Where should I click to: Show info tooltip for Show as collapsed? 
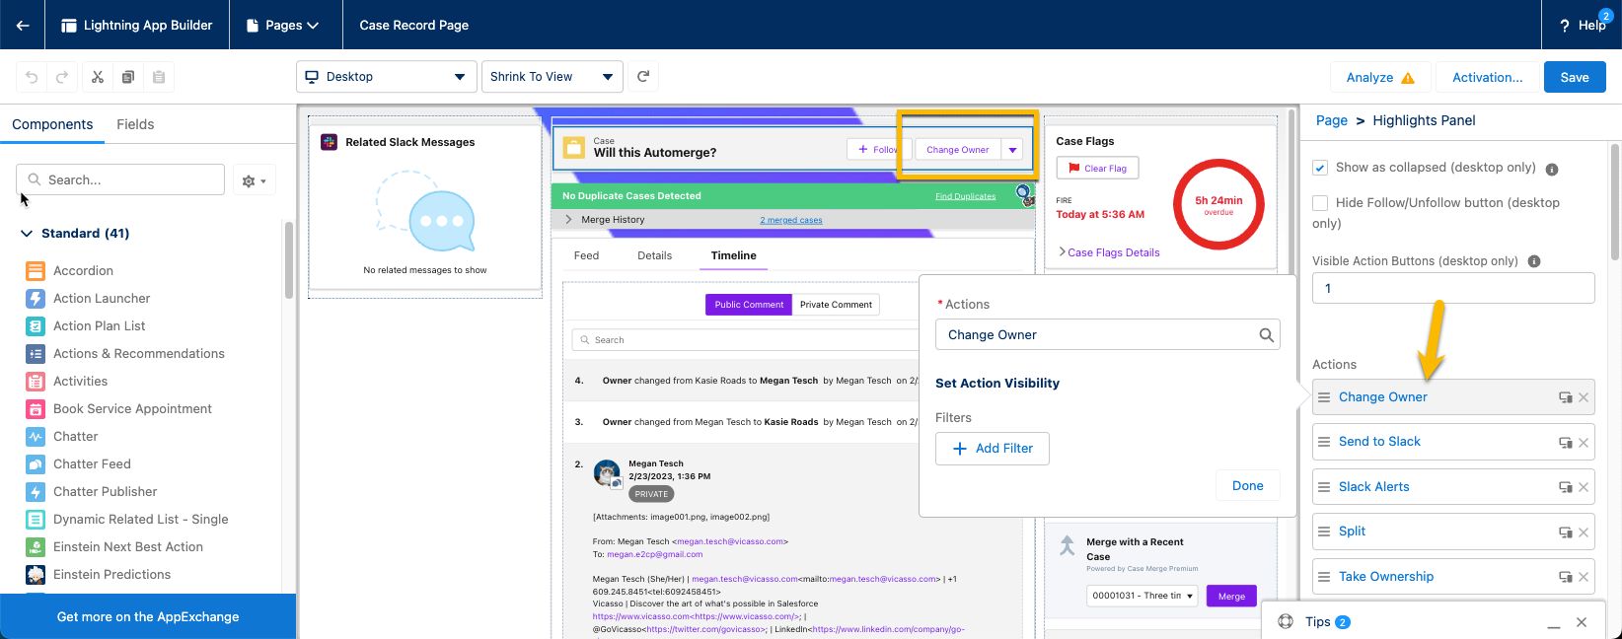click(1552, 169)
